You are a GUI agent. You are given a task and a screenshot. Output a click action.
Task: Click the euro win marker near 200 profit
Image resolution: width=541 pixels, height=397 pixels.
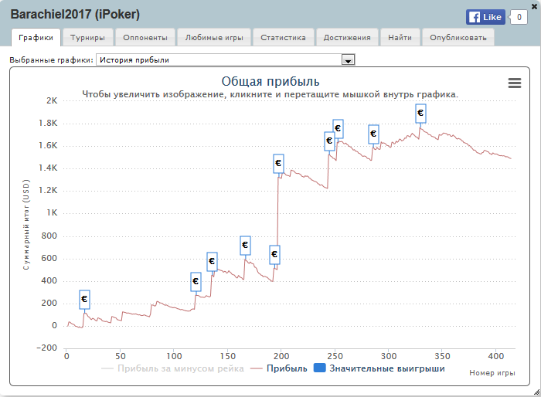[x=84, y=300]
